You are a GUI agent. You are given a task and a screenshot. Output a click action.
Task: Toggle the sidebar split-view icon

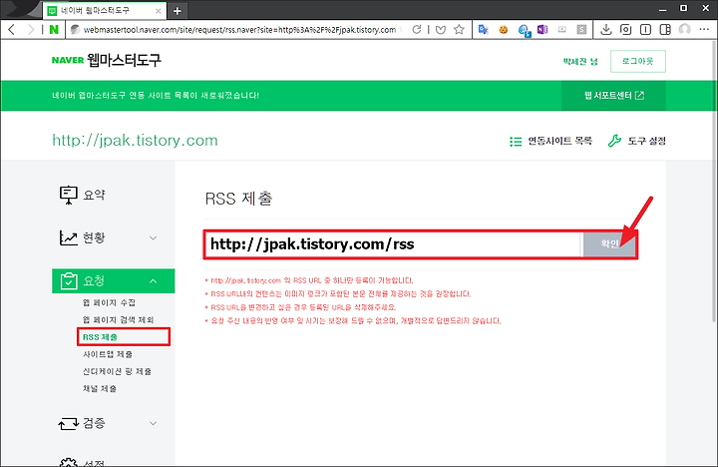pos(665,30)
